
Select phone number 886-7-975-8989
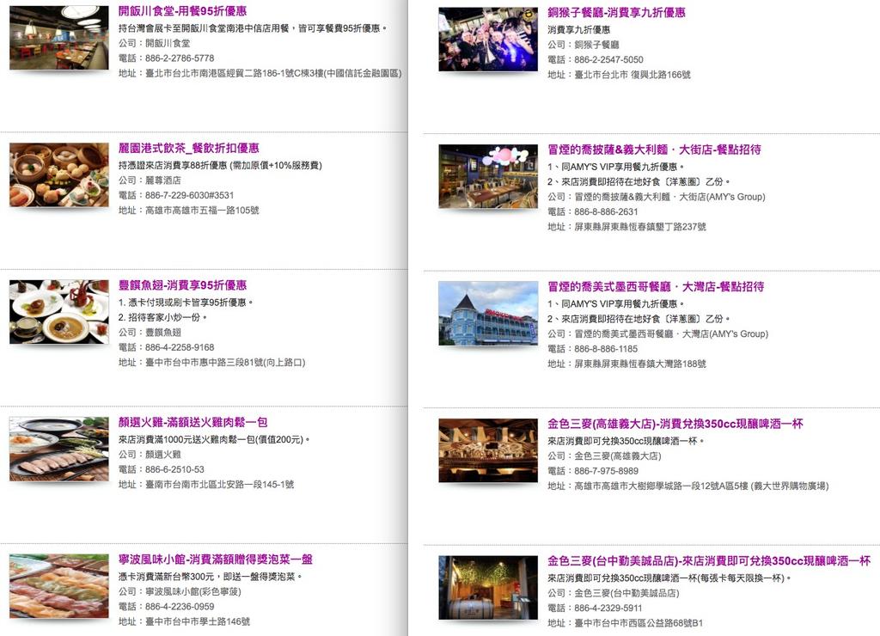tap(606, 470)
